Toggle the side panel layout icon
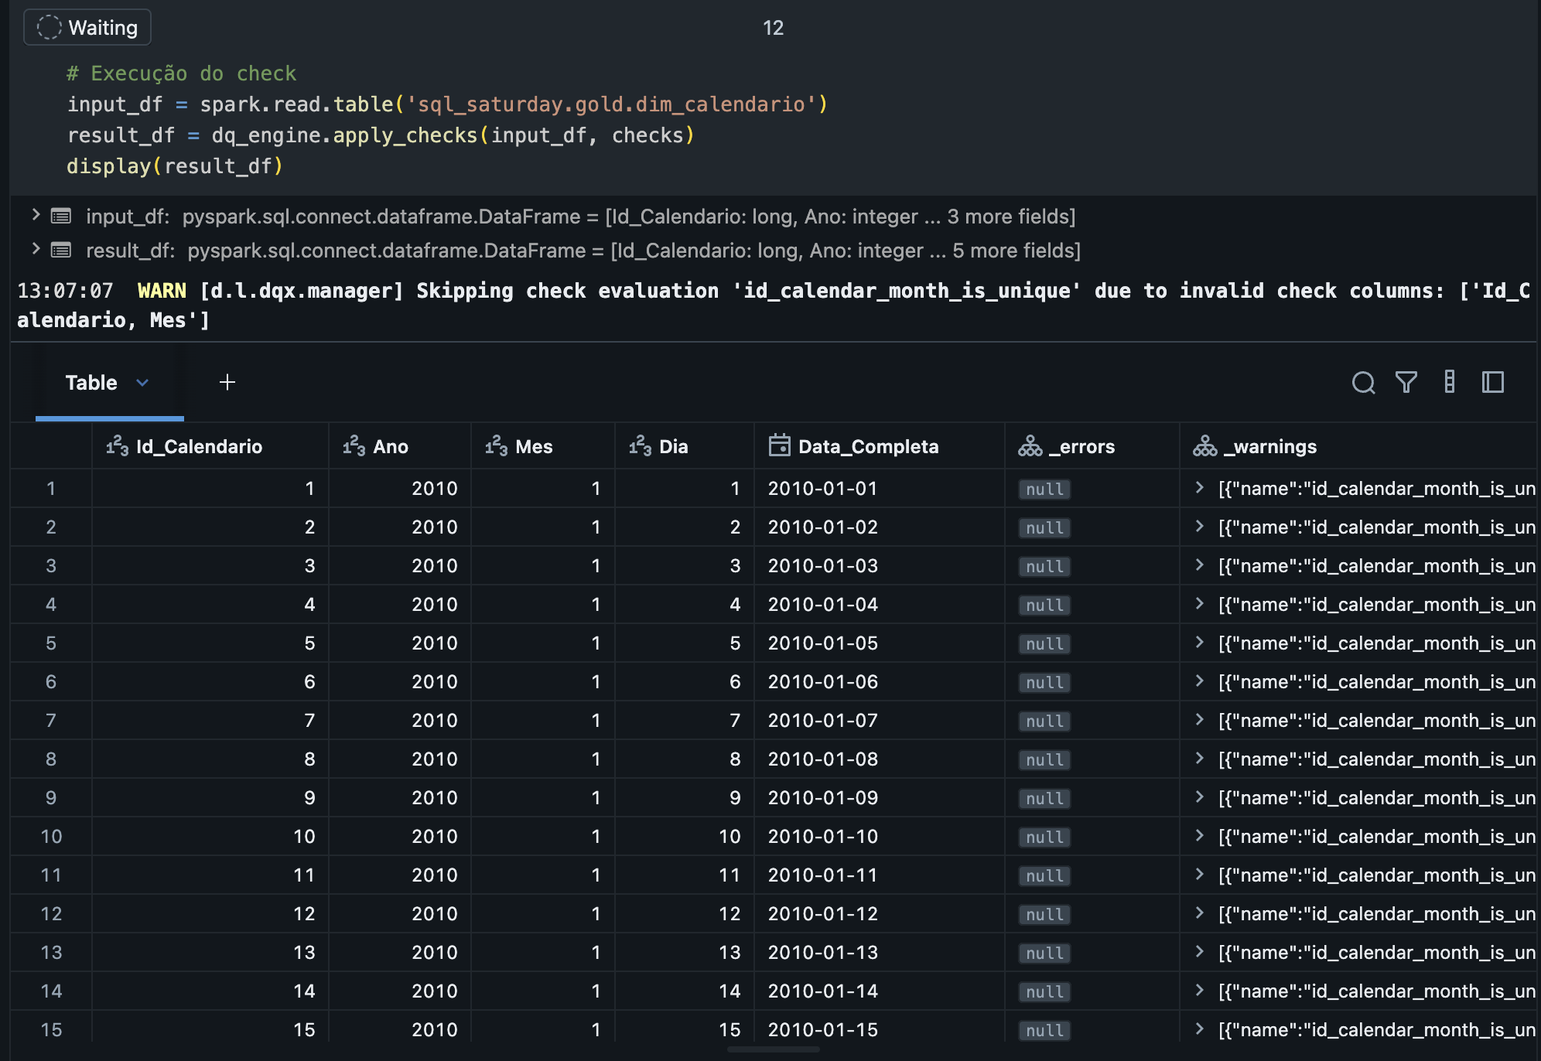Screen dimensions: 1541x1061 pos(1493,382)
